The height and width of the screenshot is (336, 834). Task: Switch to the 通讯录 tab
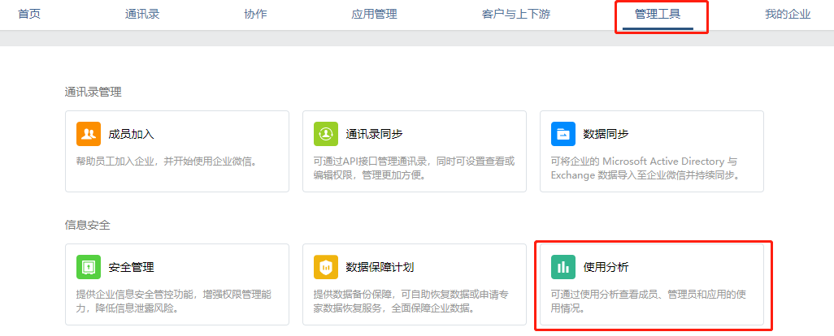click(142, 15)
